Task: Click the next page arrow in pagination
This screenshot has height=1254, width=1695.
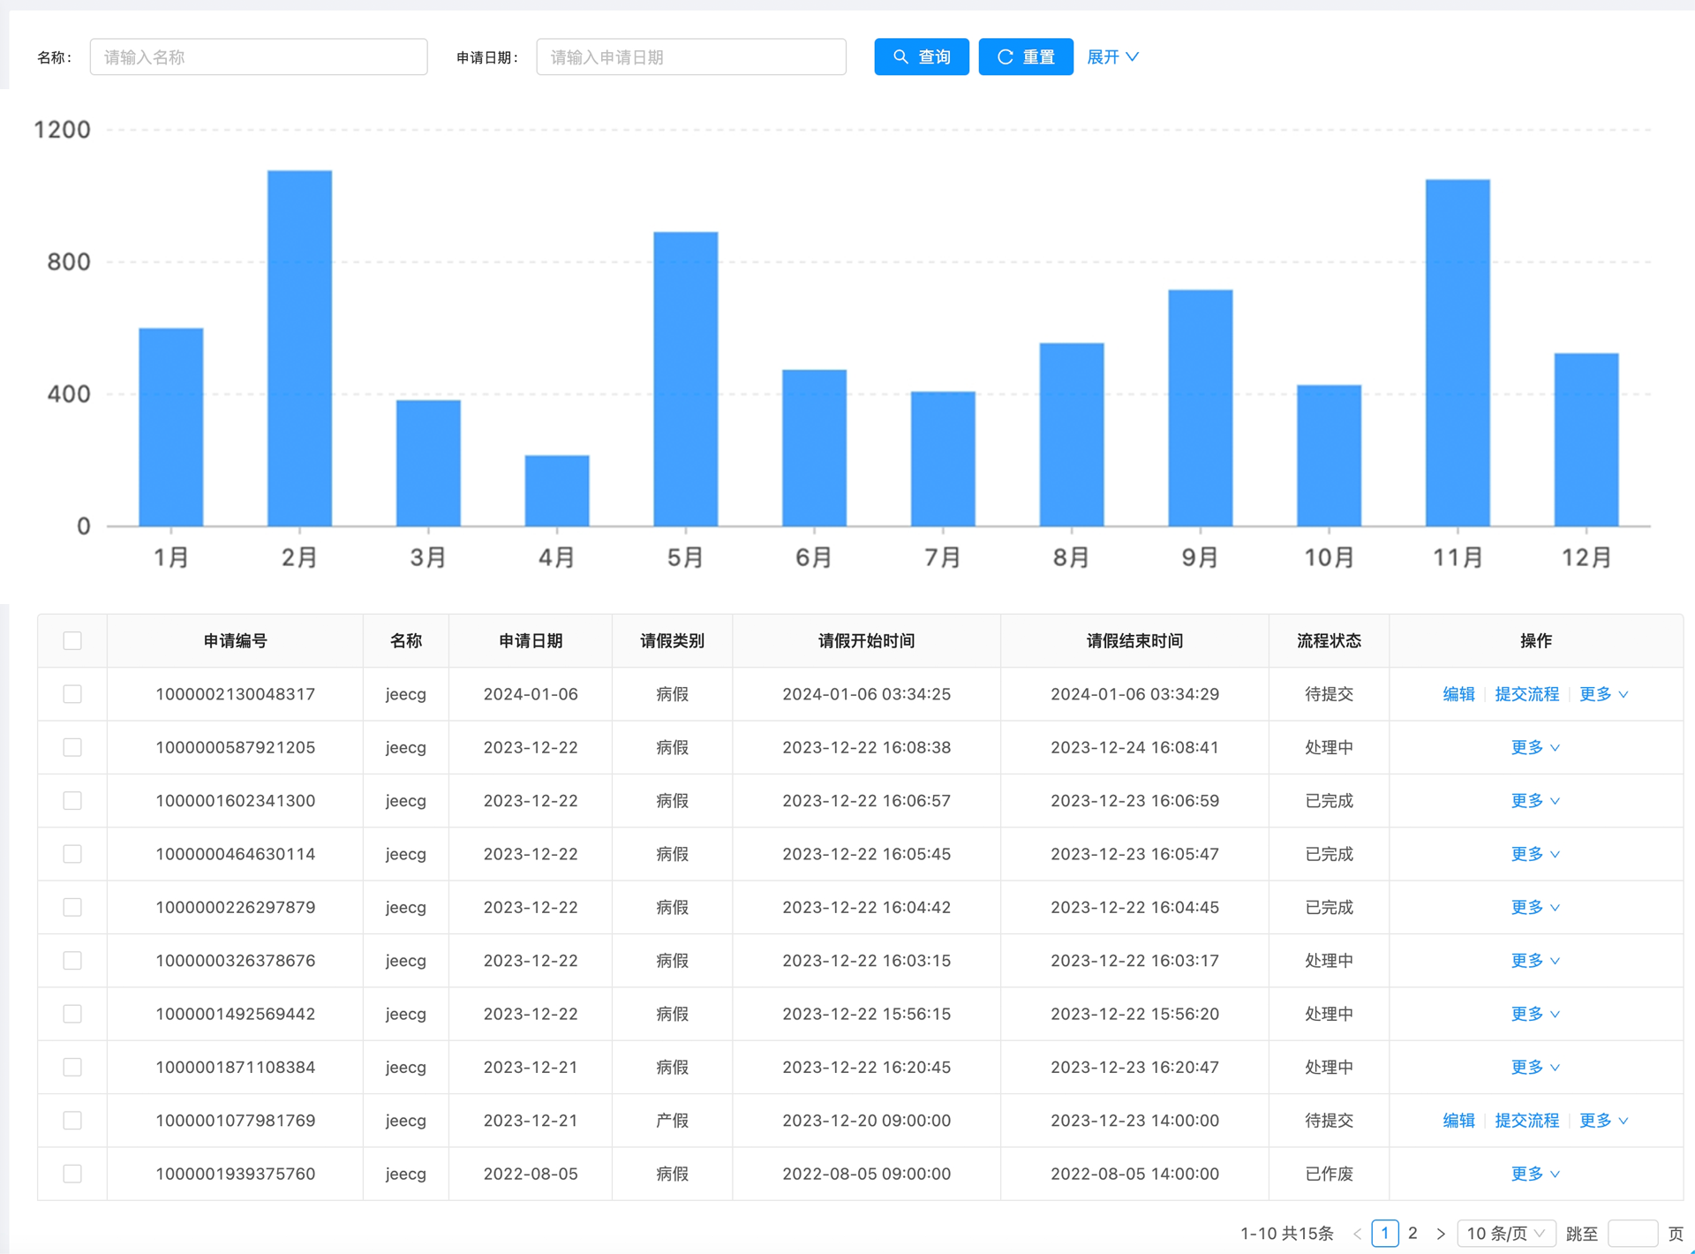Action: [1441, 1233]
